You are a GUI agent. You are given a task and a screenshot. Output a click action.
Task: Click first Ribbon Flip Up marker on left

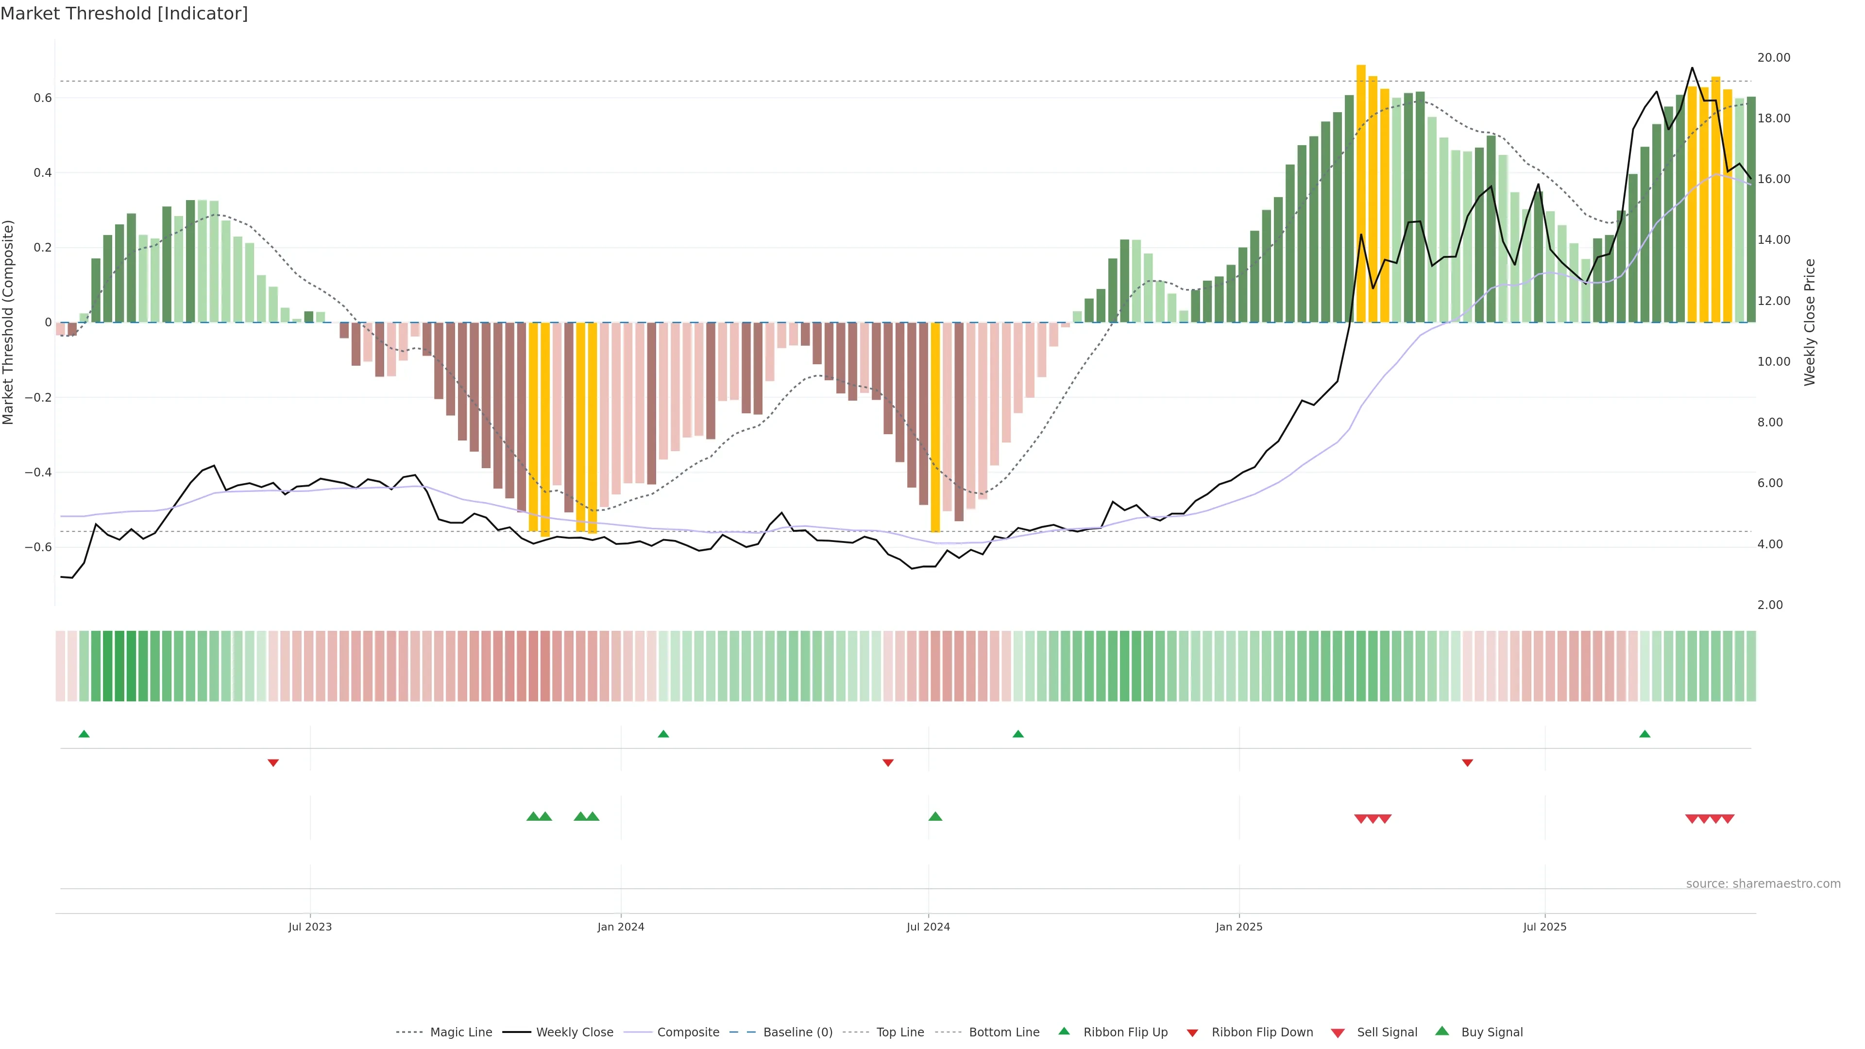(84, 734)
